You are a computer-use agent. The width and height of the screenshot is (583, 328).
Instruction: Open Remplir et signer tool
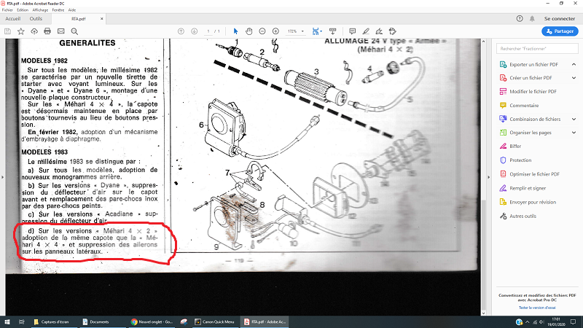528,188
